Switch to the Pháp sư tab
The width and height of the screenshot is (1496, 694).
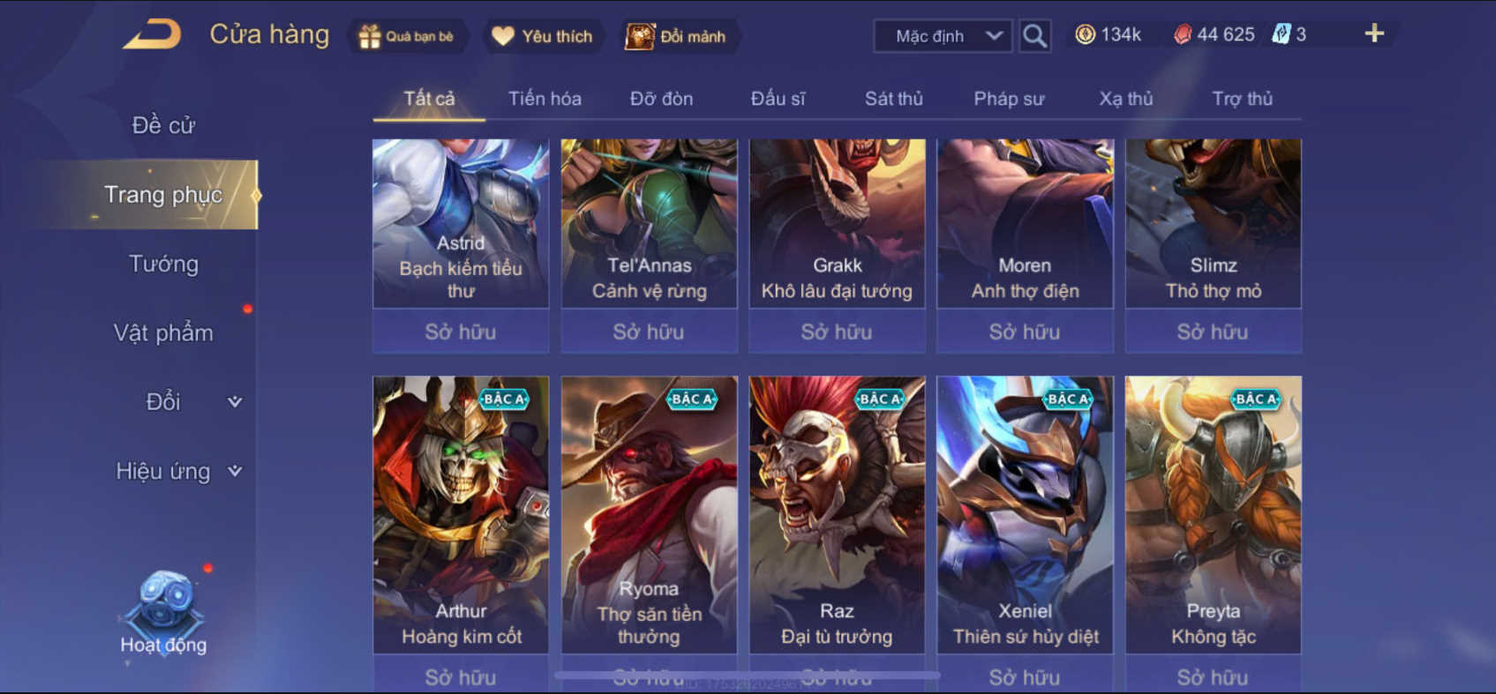1009,99
